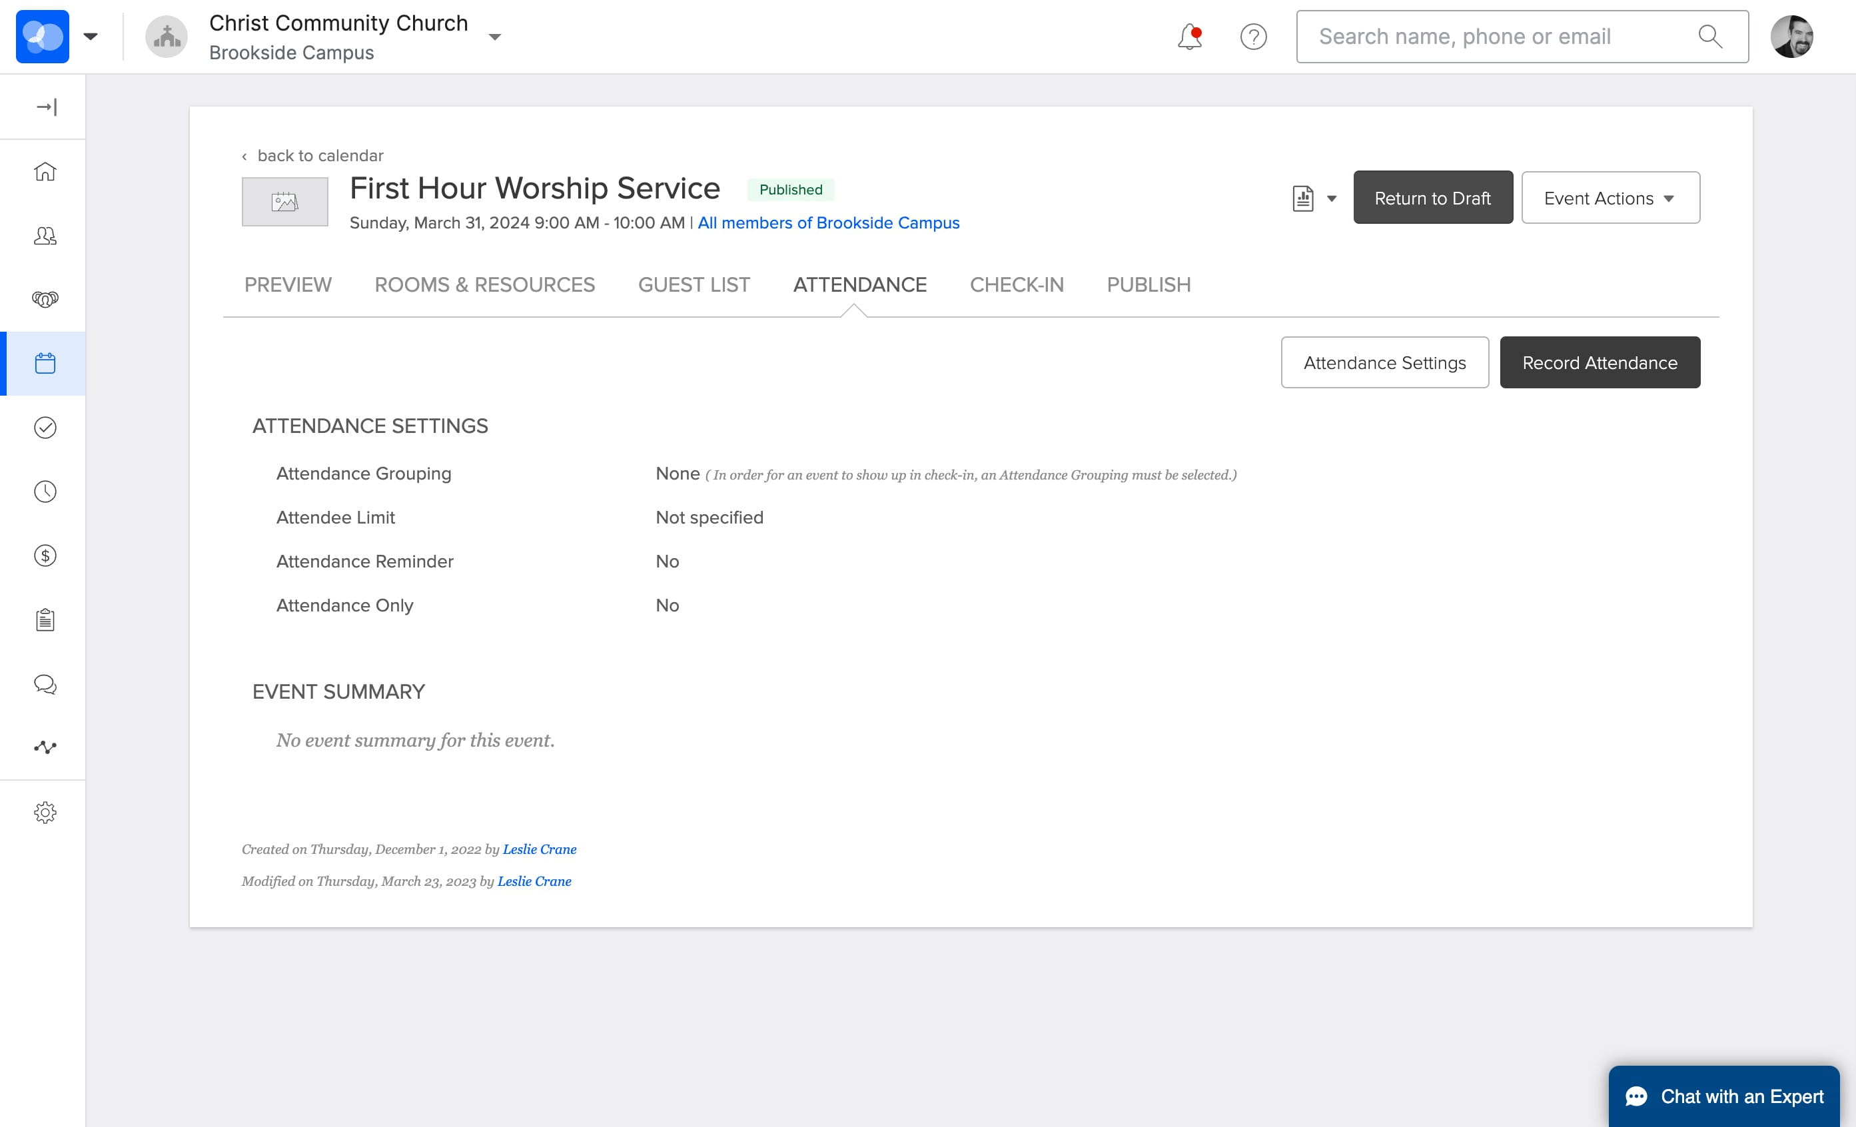Switch to the Guest List tab
Screen dimensions: 1856x1127
point(694,285)
